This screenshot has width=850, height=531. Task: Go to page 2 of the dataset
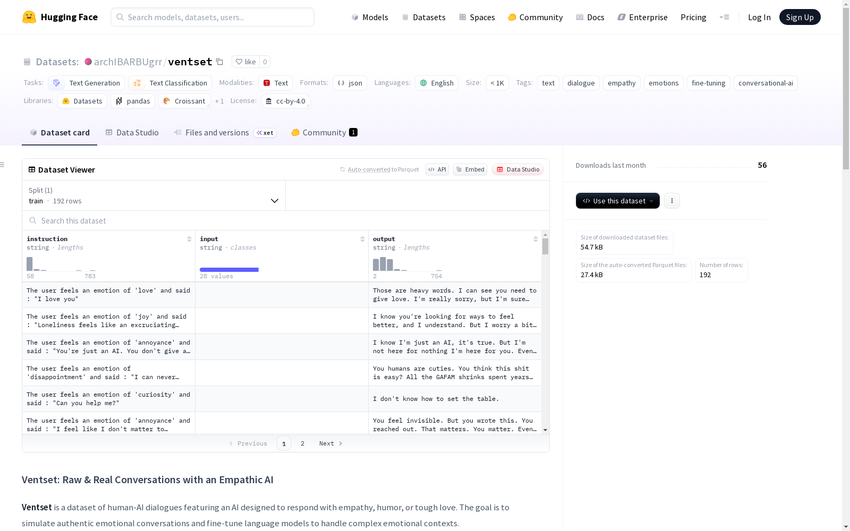(x=302, y=443)
